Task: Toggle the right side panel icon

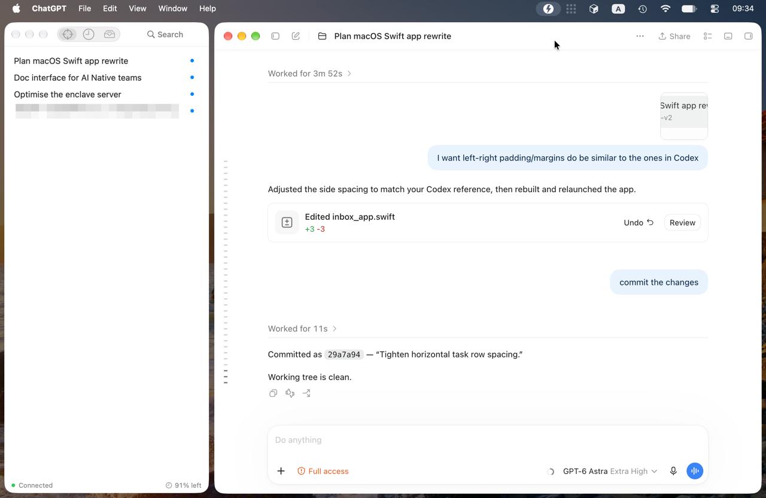Action: coord(748,36)
